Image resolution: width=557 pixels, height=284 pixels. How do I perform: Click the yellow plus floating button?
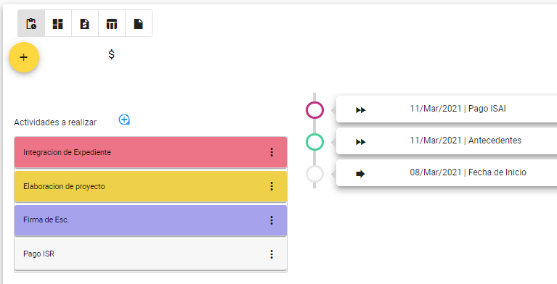click(x=24, y=57)
